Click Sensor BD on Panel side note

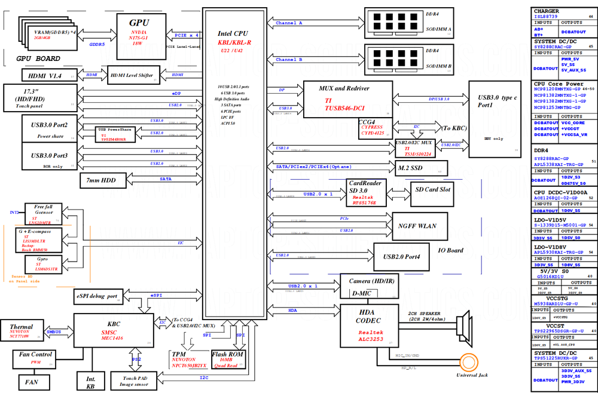pyautogui.click(x=24, y=279)
